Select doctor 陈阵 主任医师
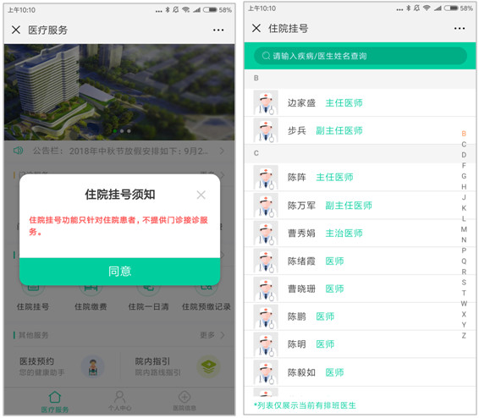This screenshot has width=479, height=418. 360,178
